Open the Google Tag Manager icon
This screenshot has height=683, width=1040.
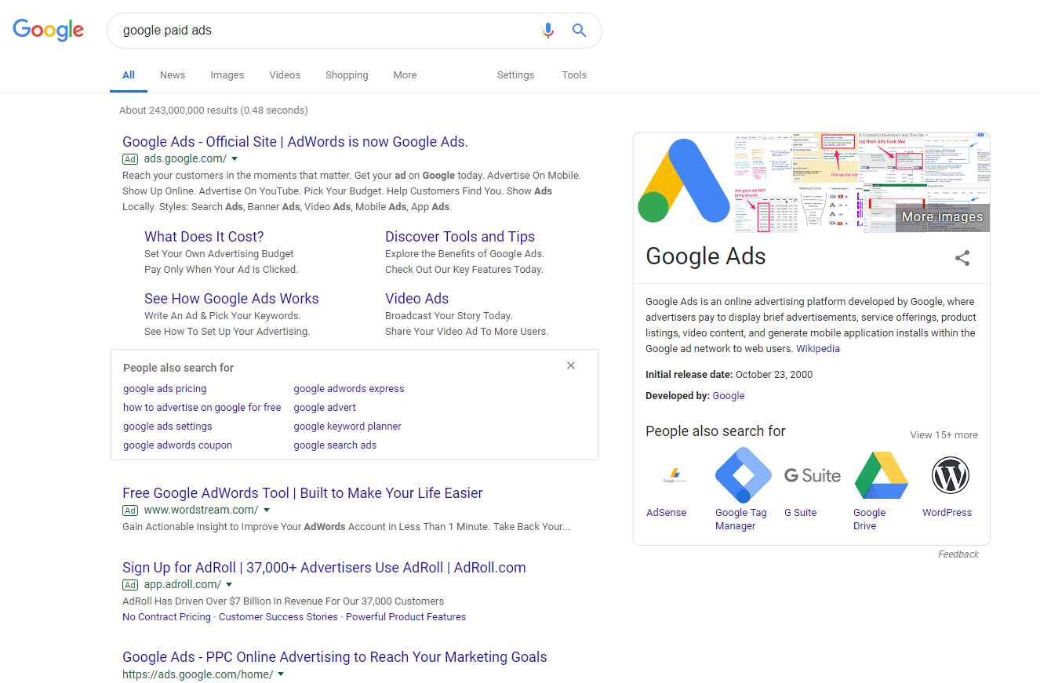743,475
